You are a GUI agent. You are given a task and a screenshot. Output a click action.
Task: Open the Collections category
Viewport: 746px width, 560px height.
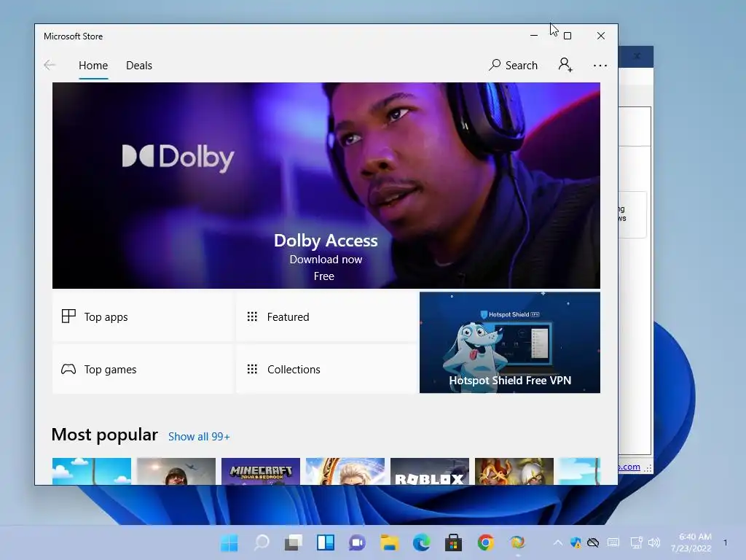[x=326, y=369]
